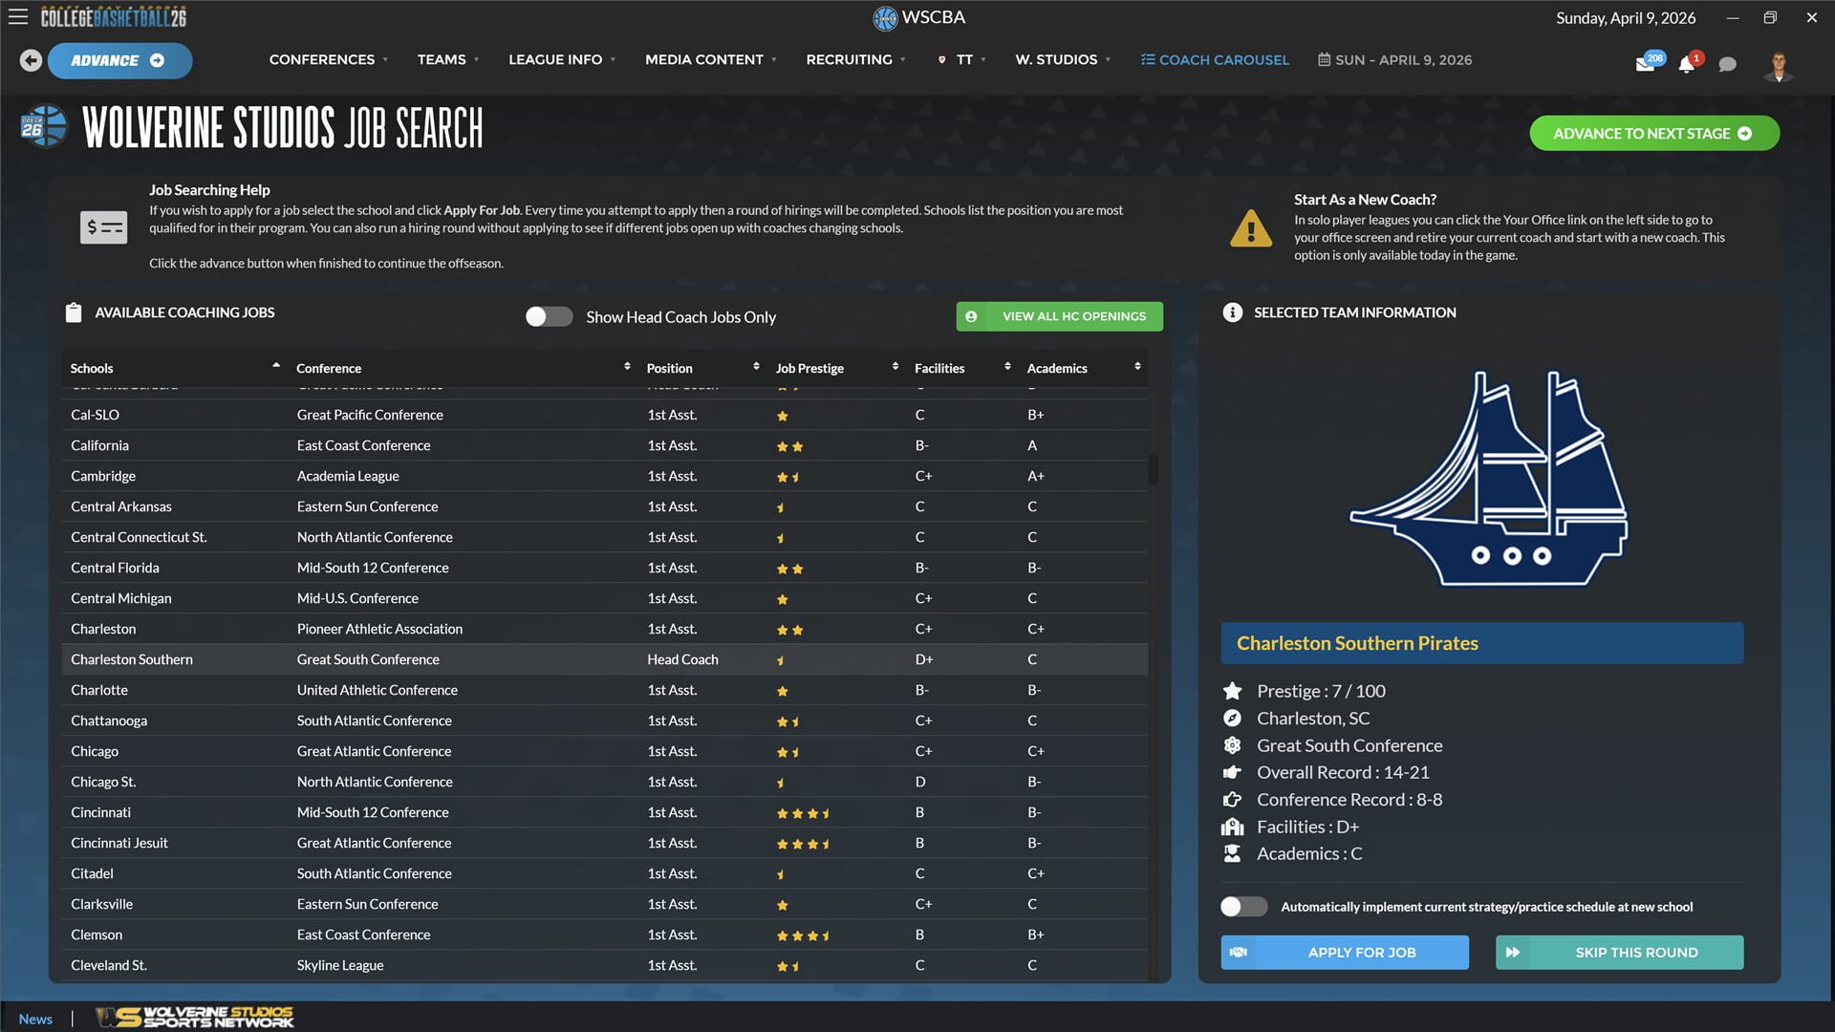This screenshot has height=1032, width=1835.
Task: Click Apply For Job for Charleston Southern
Action: point(1344,952)
